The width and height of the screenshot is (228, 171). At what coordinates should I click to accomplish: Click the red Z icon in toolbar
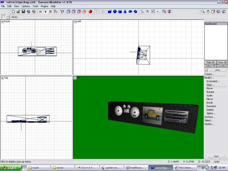click(169, 12)
